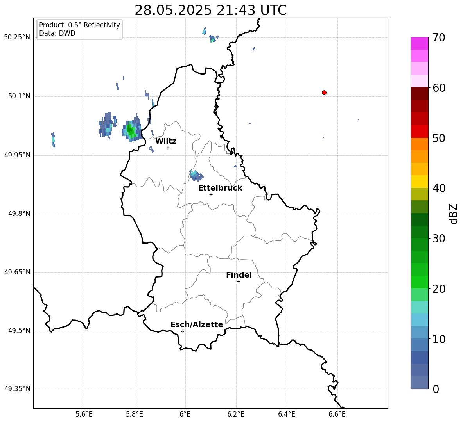Image resolution: width=463 pixels, height=422 pixels.
Task: Click the 5.8°E longitude label
Action: pos(135,414)
